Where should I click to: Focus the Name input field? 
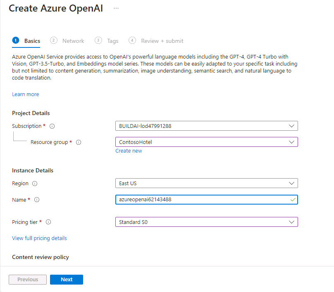click(x=207, y=200)
